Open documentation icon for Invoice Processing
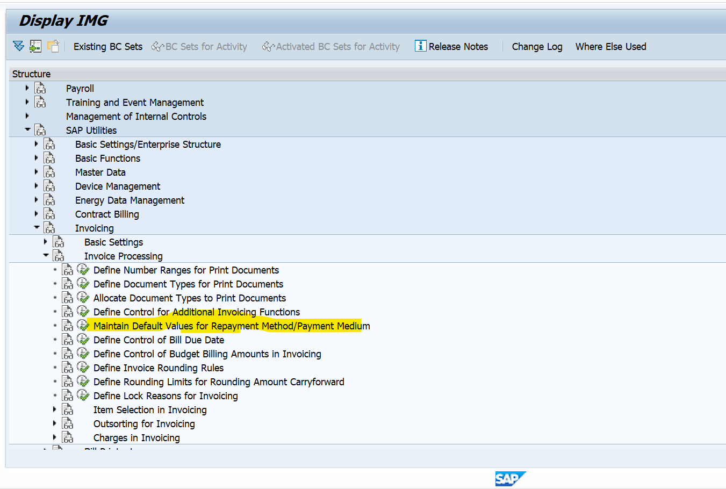726x489 pixels. pos(59,256)
